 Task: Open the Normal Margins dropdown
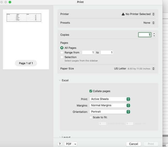[x=110, y=105]
